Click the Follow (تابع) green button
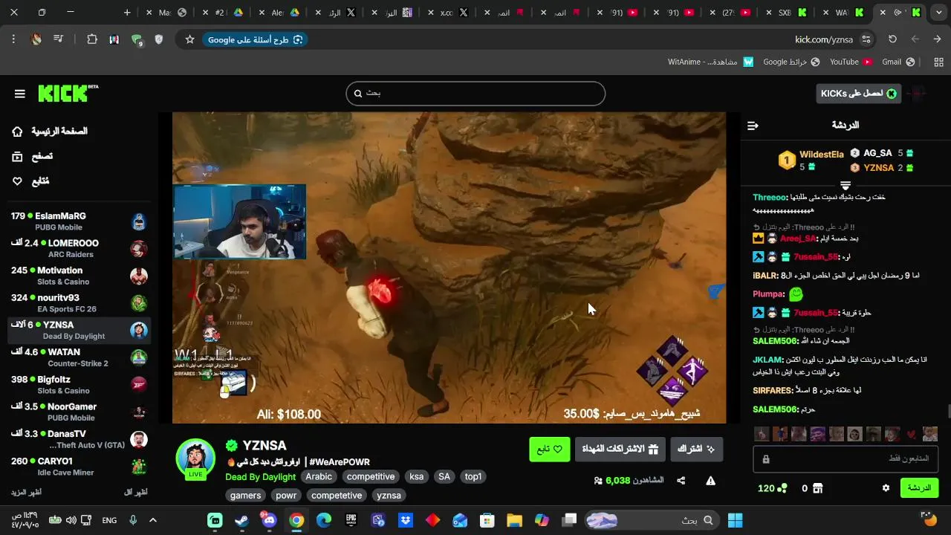 pyautogui.click(x=549, y=449)
